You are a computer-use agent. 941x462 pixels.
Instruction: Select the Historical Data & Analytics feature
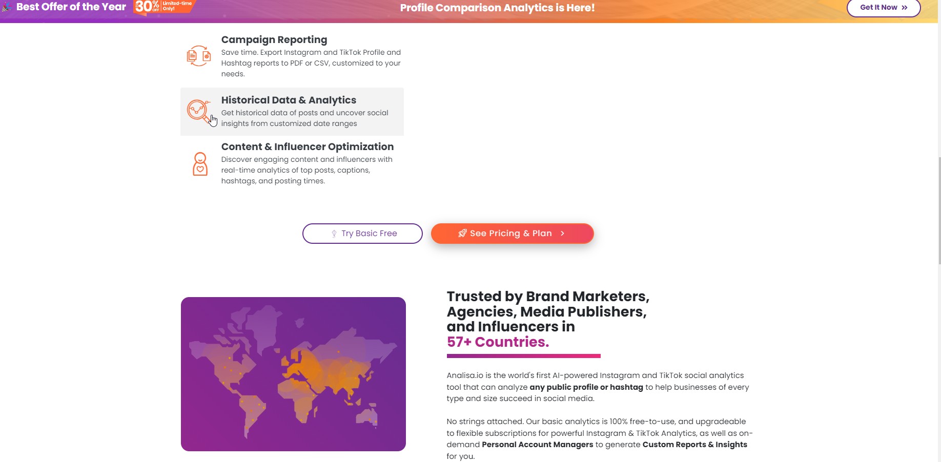[x=292, y=112]
